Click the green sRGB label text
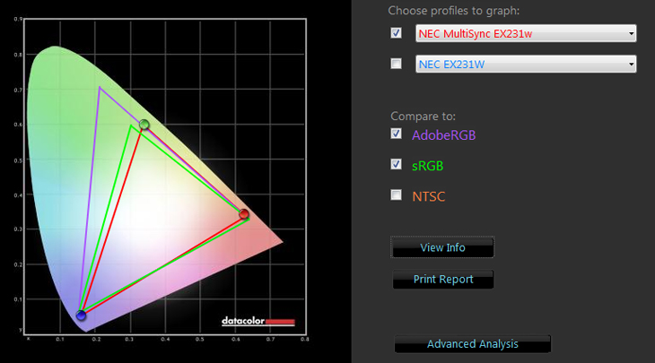655x363 pixels. click(x=428, y=166)
